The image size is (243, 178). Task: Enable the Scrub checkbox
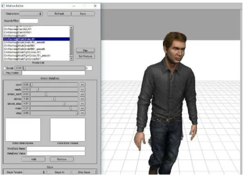5,68
